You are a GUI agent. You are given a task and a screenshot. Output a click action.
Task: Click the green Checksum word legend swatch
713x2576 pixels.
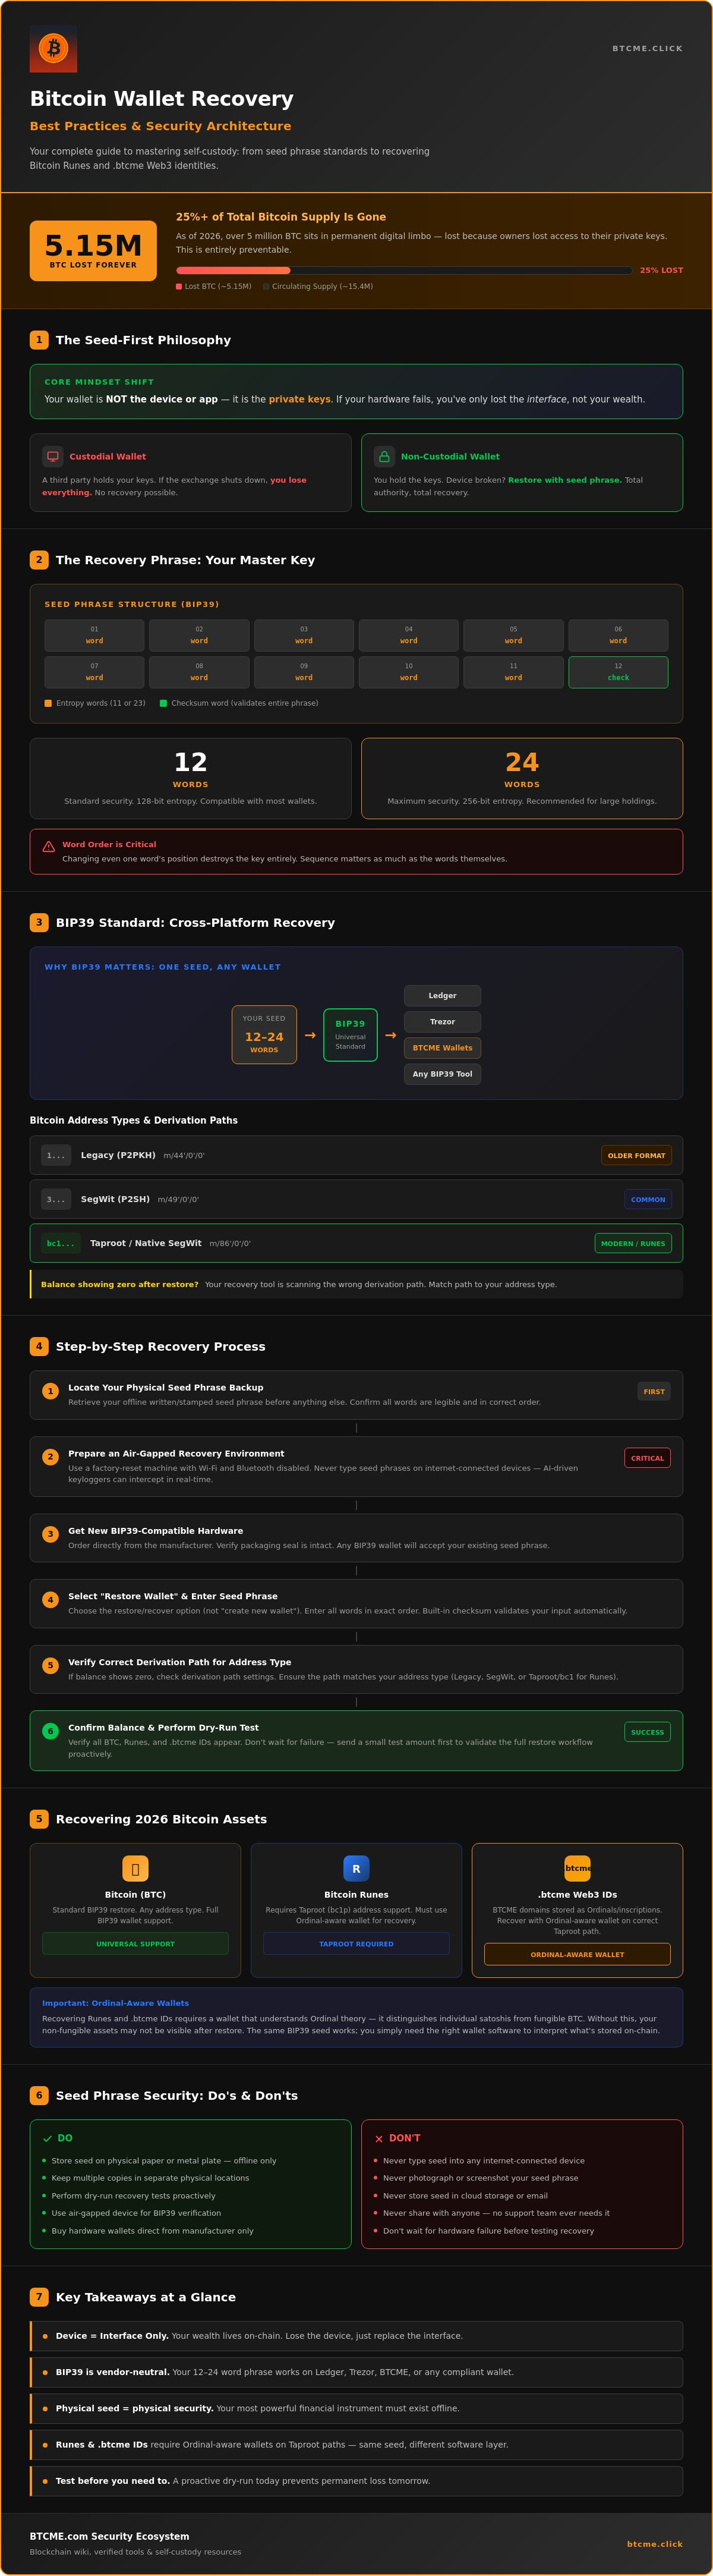point(163,703)
